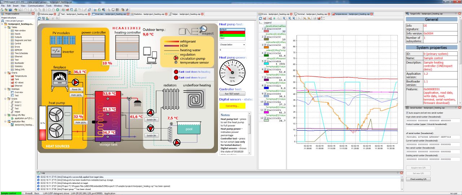Open the Tools menu

pyautogui.click(x=49, y=6)
